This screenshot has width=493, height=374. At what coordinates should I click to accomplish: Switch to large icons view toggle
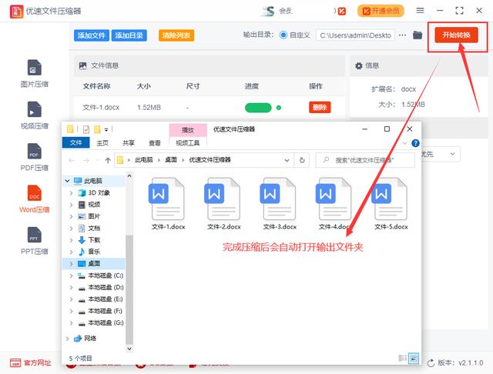coord(414,359)
